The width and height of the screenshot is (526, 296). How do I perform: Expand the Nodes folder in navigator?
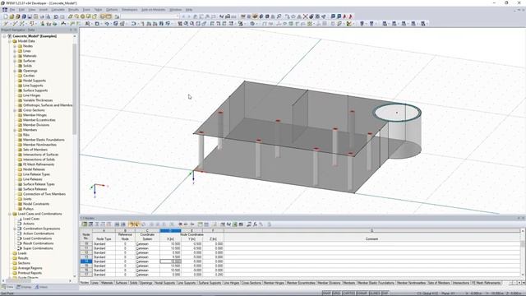[15, 46]
